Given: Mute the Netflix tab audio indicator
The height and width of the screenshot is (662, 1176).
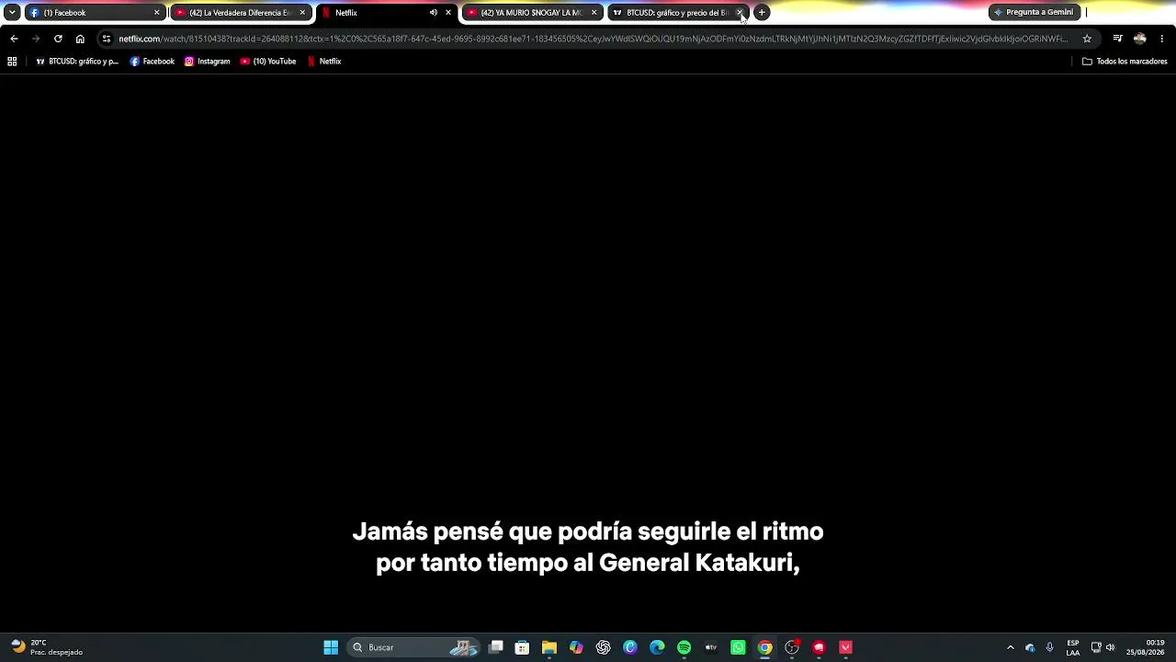Looking at the screenshot, I should (x=434, y=13).
